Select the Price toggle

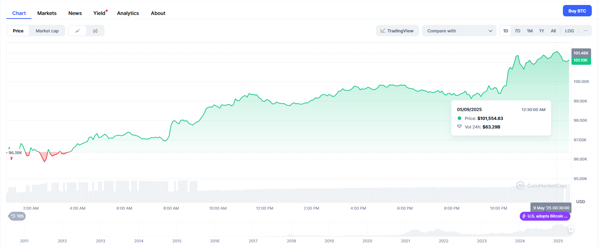(x=18, y=31)
